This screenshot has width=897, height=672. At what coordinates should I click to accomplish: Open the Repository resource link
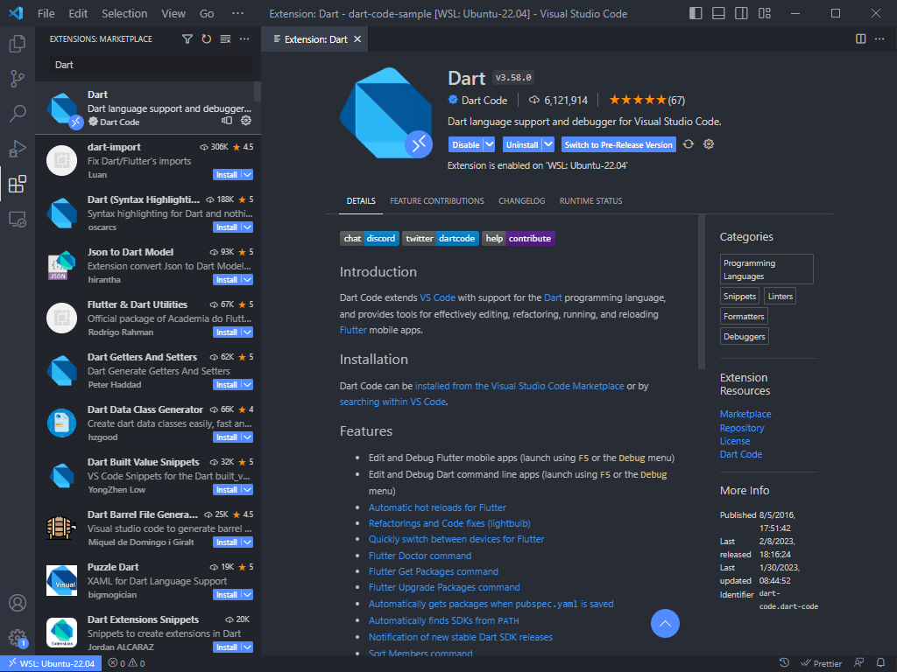click(742, 428)
